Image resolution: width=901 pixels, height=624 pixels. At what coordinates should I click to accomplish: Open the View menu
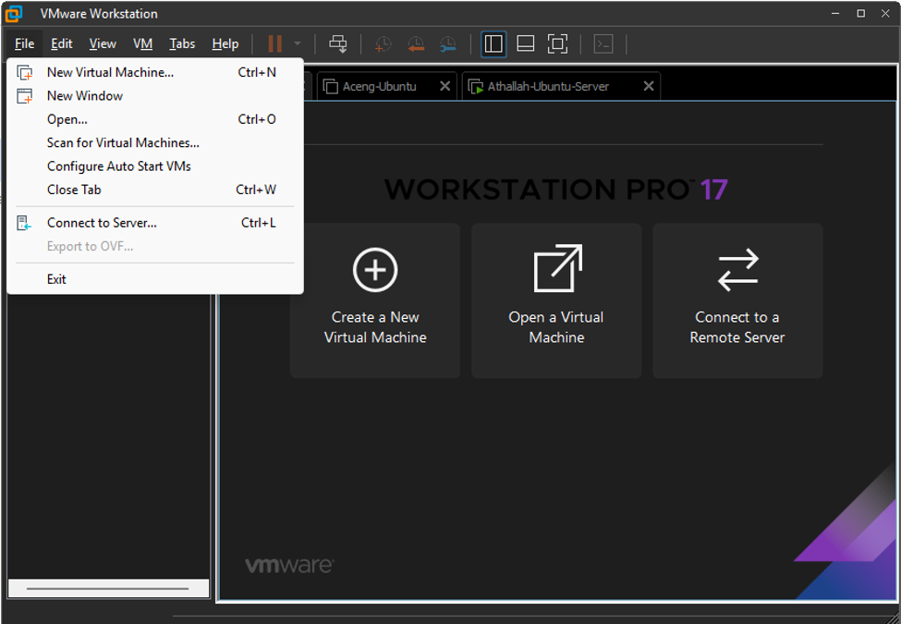tap(103, 43)
